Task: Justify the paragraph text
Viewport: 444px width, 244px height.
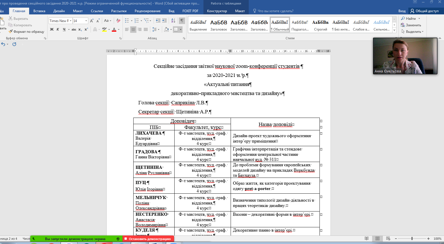Action: (146, 29)
